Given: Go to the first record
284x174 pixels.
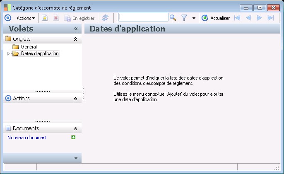Looking at the screenshot, I should [237, 18].
